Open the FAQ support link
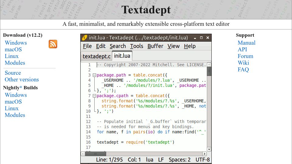This screenshot has height=164, width=292. [243, 70]
